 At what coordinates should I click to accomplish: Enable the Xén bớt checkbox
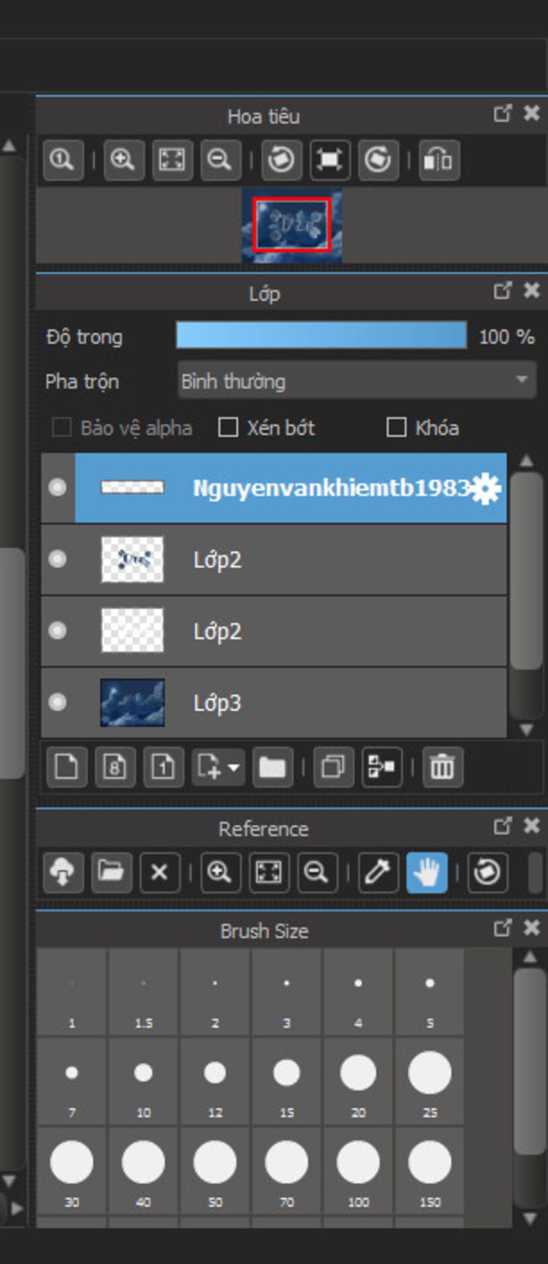pyautogui.click(x=229, y=427)
